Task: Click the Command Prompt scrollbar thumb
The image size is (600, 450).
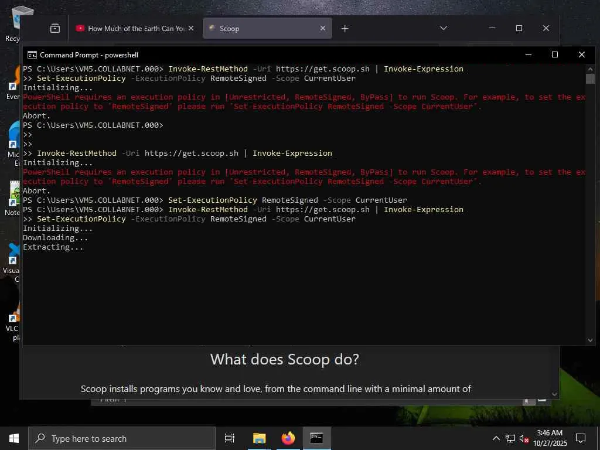Action: click(x=590, y=79)
